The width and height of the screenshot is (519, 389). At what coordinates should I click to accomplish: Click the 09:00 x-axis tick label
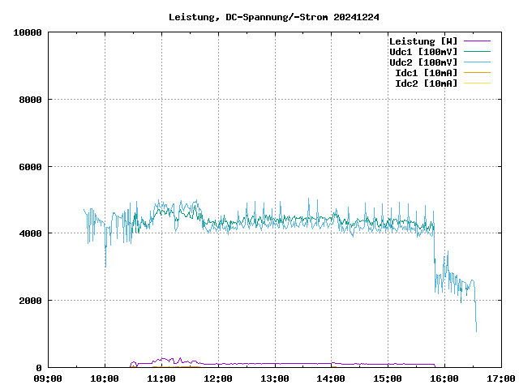[x=48, y=378]
